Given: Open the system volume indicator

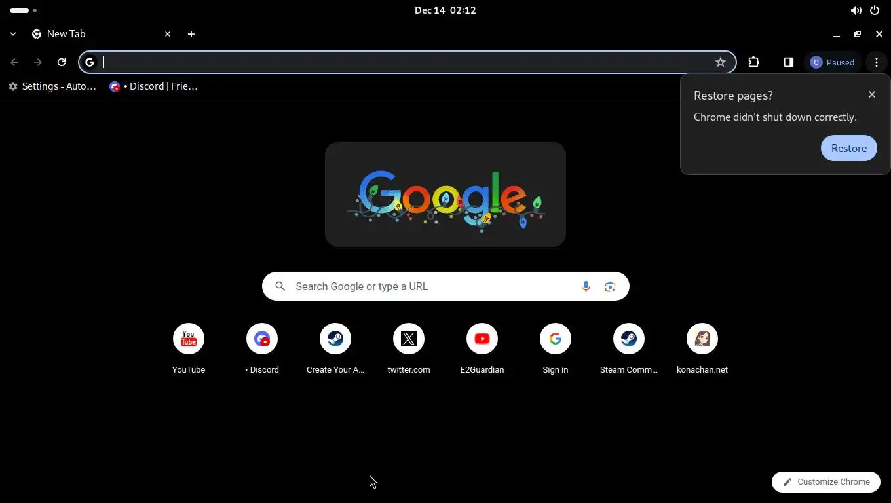Looking at the screenshot, I should (x=856, y=10).
